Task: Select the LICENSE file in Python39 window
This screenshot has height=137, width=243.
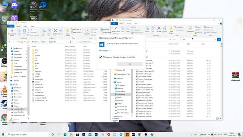Action: [38, 74]
